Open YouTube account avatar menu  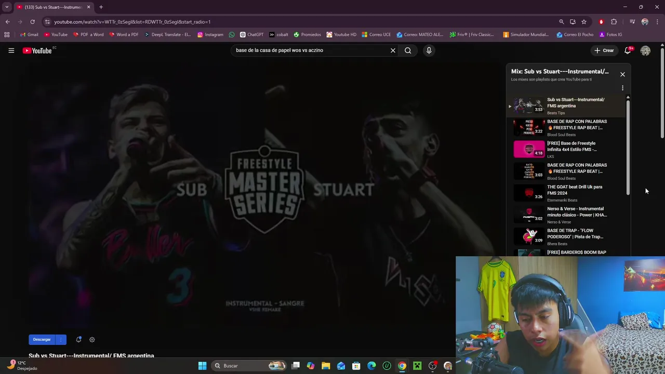point(645,50)
